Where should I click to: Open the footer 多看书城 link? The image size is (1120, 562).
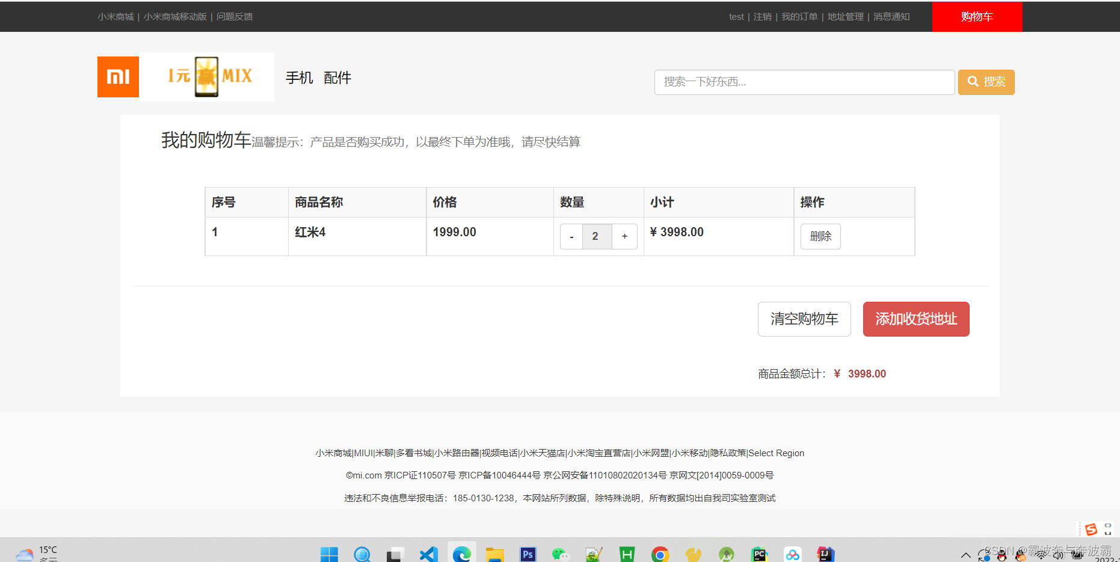[x=414, y=453]
